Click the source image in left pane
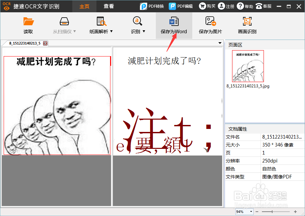The height and width of the screenshot is (216, 305). [57, 105]
